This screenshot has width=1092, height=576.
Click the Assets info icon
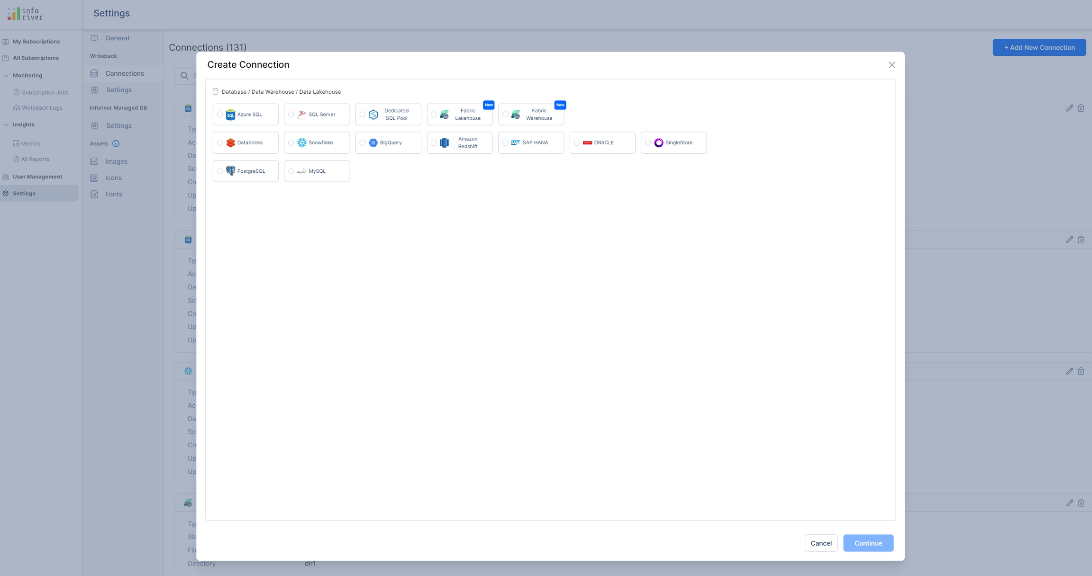coord(116,143)
